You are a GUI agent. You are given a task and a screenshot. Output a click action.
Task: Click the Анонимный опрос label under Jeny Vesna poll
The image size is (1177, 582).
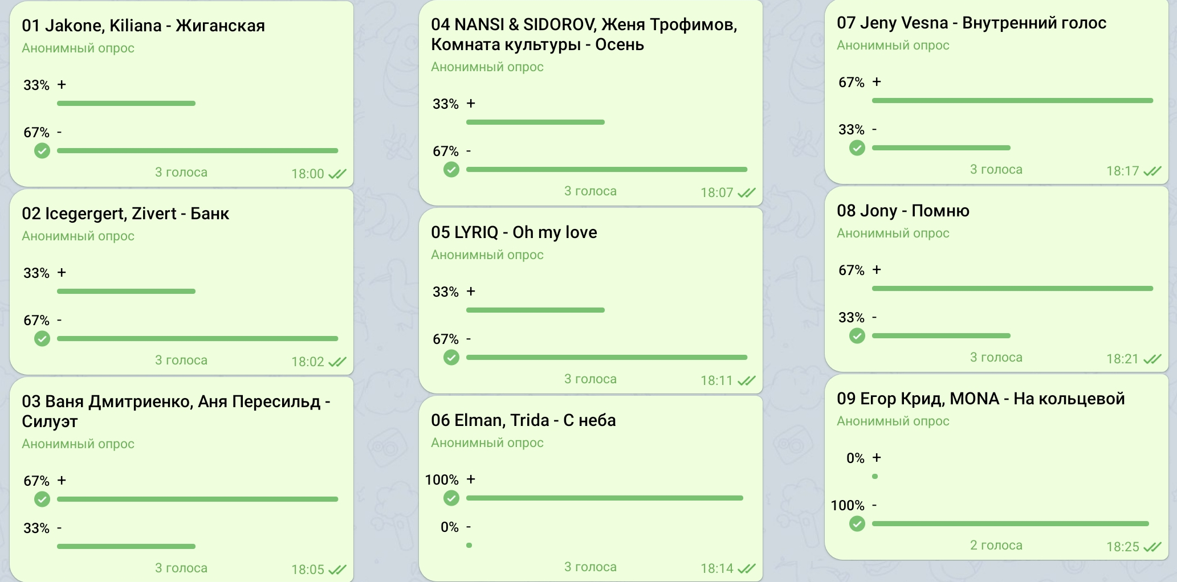[x=893, y=46]
